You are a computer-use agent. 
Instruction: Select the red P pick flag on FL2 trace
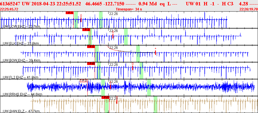click(x=91, y=64)
